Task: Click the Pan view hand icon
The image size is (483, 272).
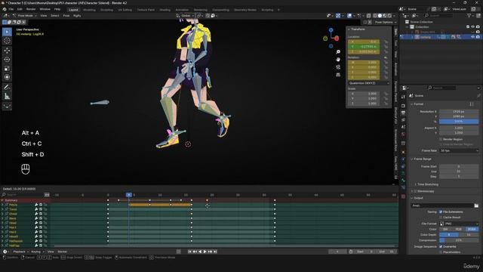Action: tap(338, 60)
